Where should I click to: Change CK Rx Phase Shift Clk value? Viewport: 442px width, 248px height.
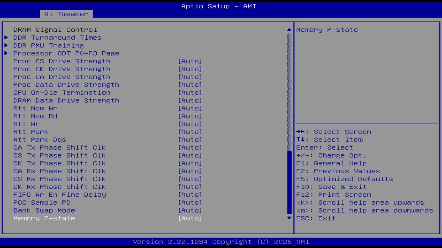coord(190,187)
